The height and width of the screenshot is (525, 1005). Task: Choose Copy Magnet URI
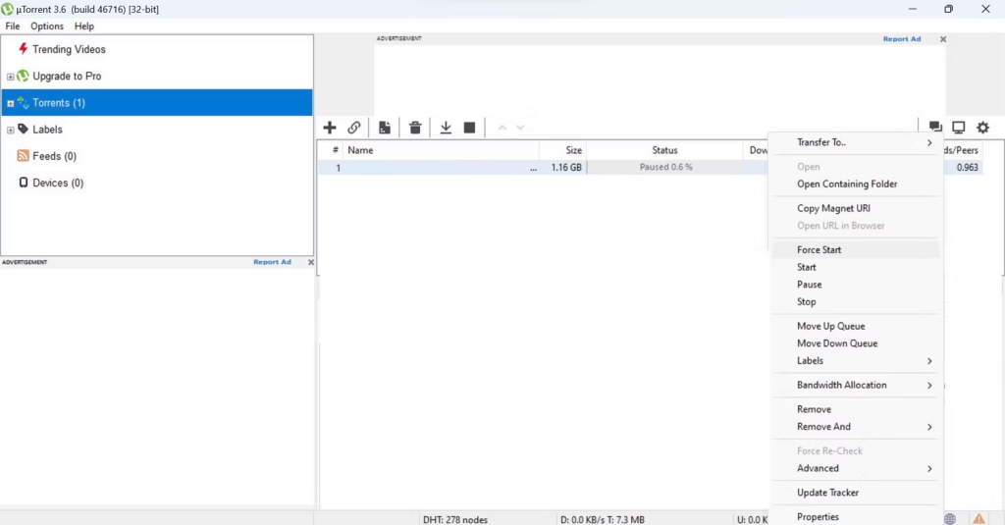pyautogui.click(x=856, y=208)
